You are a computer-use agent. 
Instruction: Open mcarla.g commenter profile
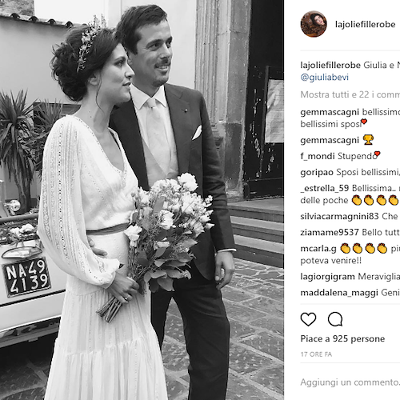pos(318,249)
